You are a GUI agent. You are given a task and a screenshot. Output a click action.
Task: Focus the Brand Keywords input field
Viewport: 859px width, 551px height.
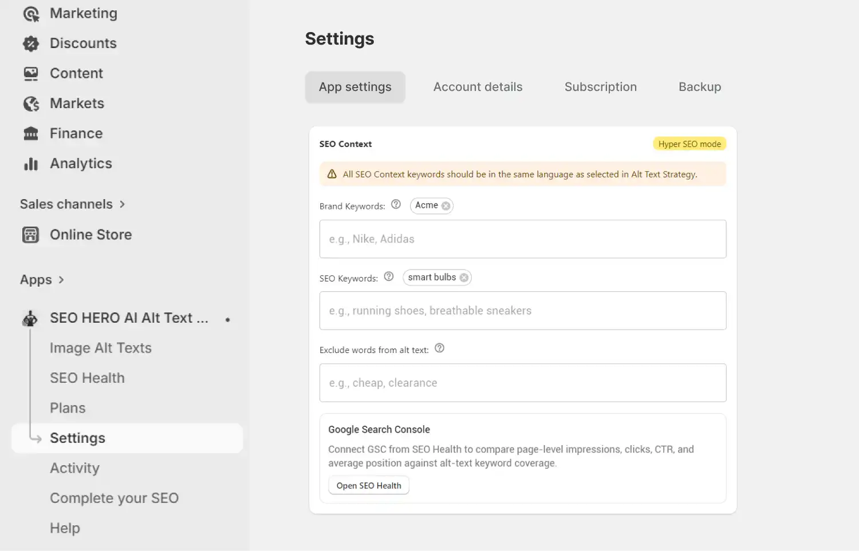pyautogui.click(x=523, y=239)
